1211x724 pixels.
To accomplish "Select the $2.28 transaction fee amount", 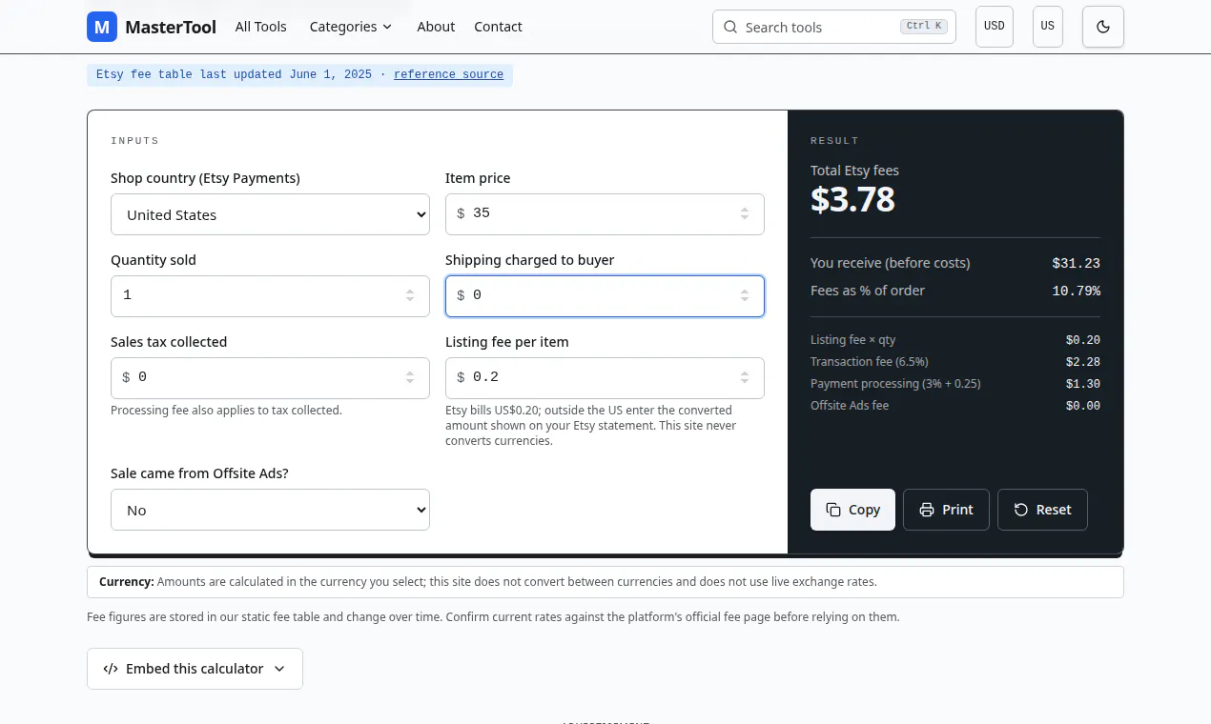I will (1083, 362).
